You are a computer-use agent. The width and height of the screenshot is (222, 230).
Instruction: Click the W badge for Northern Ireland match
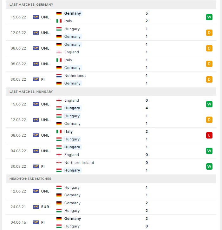209,166
